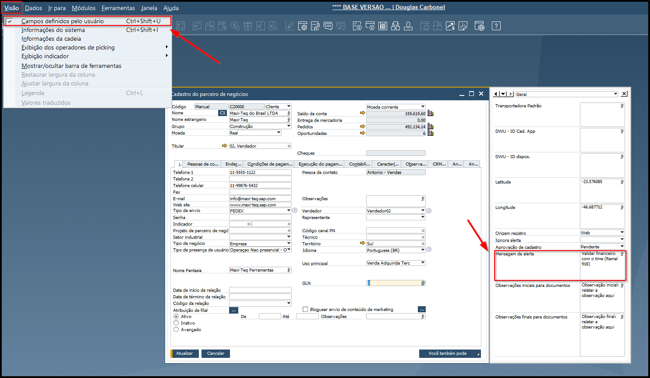
Task: Click the chart icon beside Pedidos value
Action: coord(430,127)
